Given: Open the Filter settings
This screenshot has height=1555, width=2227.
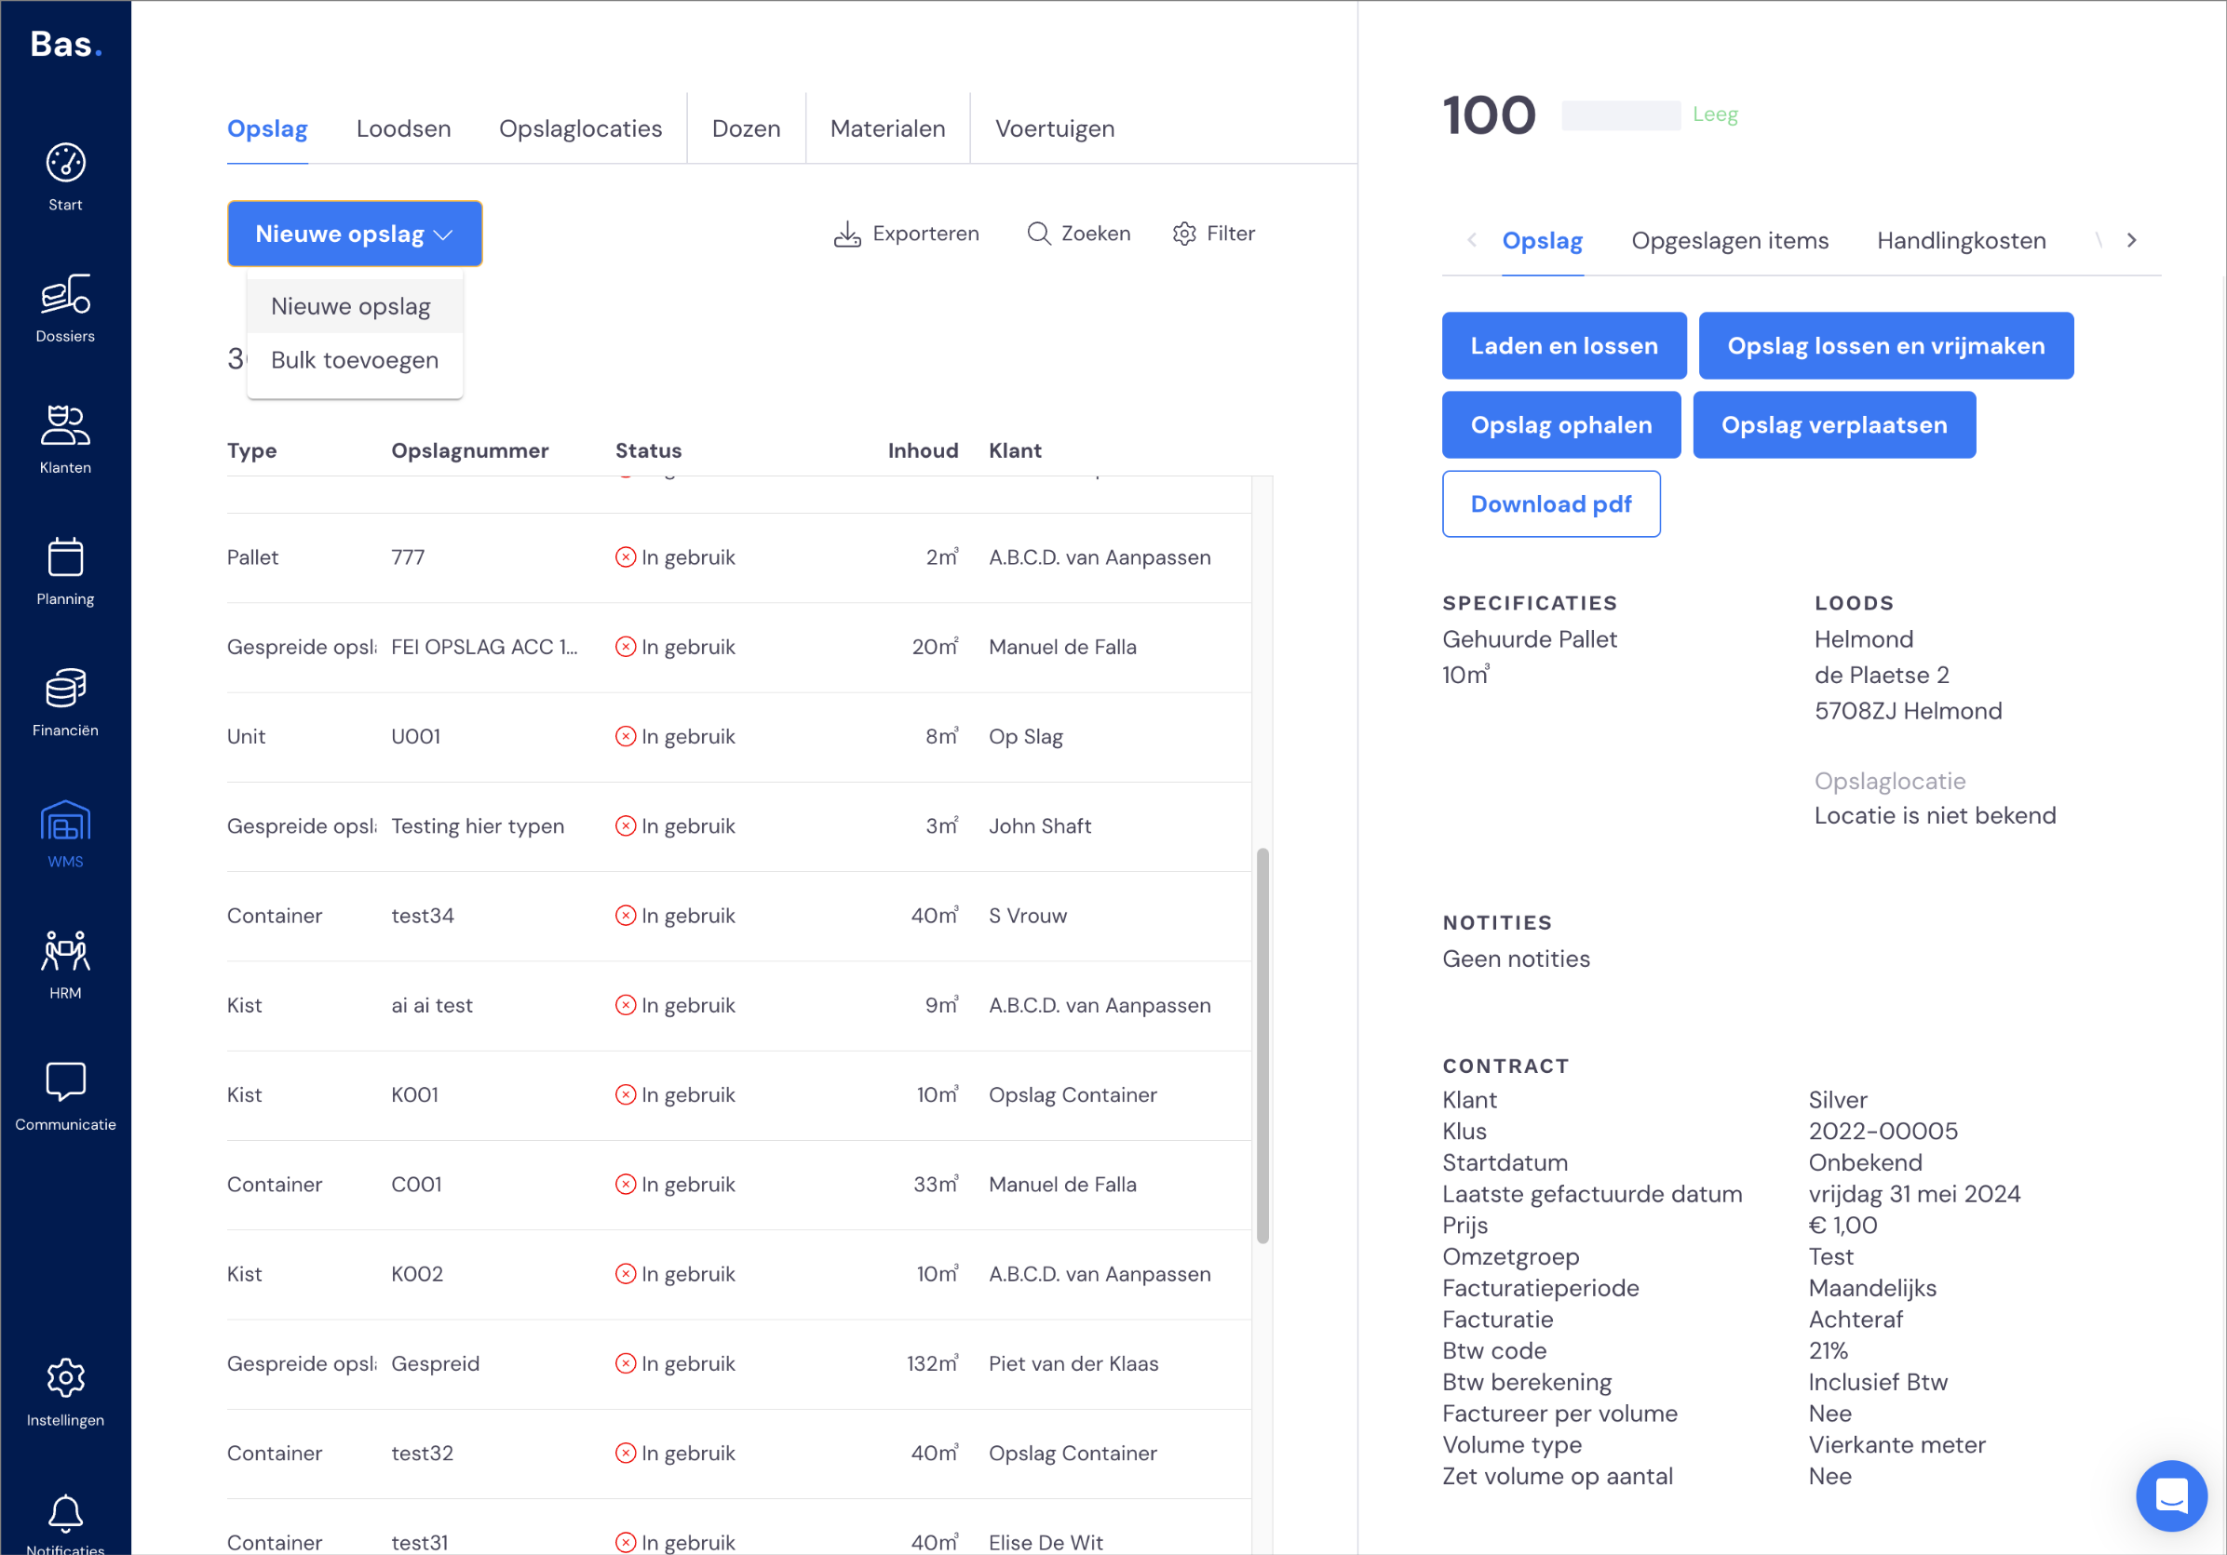Looking at the screenshot, I should (x=1213, y=234).
